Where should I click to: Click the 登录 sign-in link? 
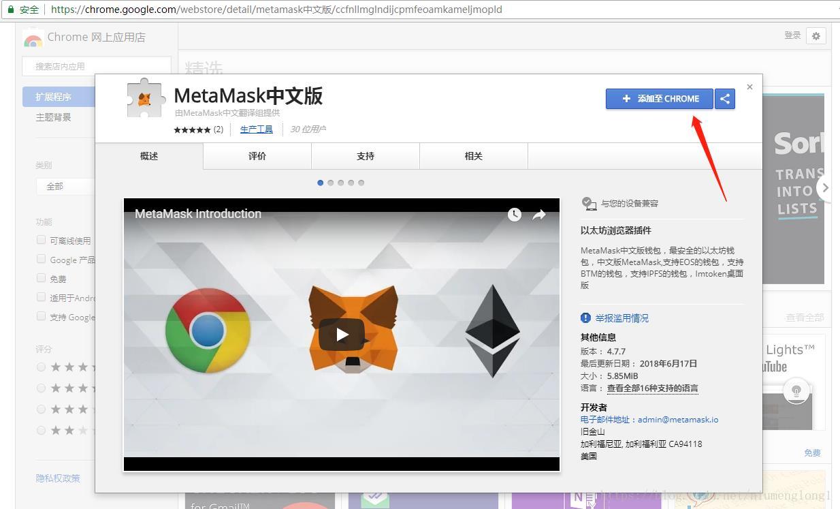point(792,35)
